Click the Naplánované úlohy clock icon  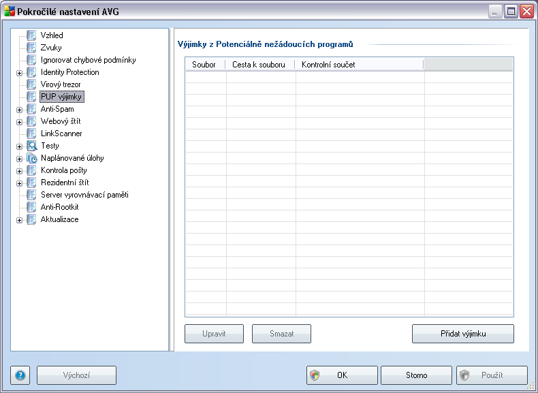[31, 158]
